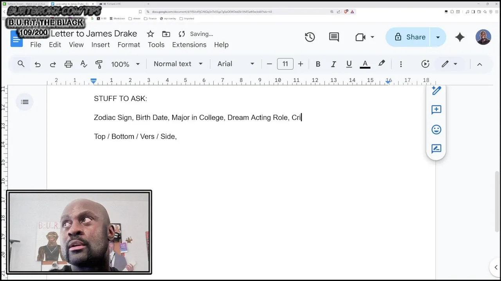Image resolution: width=501 pixels, height=281 pixels.
Task: Click the left indent marker on ruler
Action: 93,81
